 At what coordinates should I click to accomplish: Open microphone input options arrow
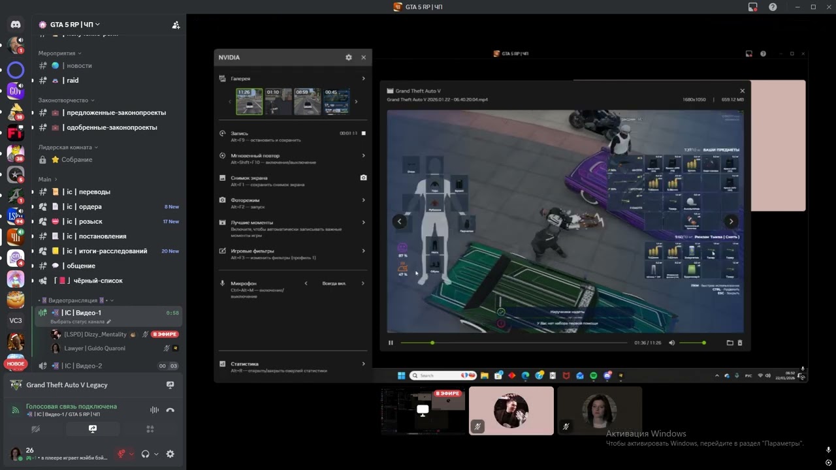click(131, 454)
